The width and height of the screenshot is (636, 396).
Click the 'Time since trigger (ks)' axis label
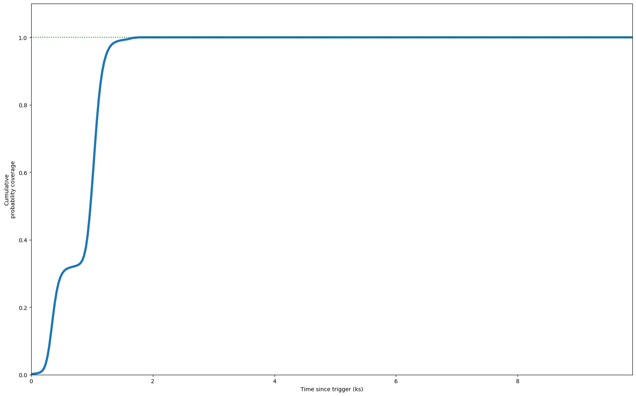tap(332, 389)
